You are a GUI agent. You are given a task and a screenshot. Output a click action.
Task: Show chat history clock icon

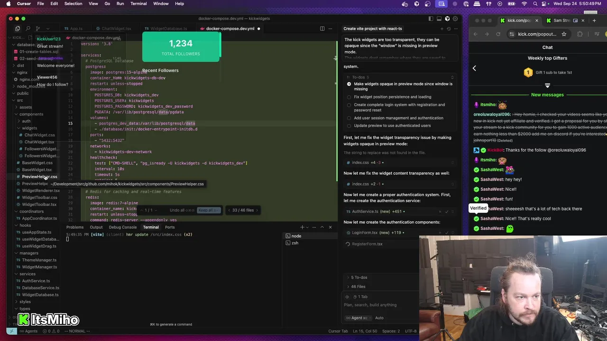point(449,28)
